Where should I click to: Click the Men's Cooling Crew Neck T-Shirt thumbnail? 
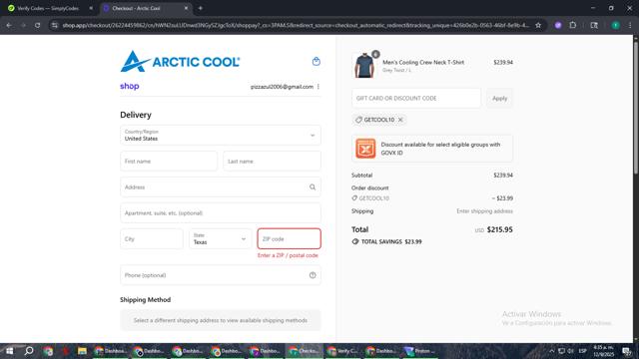coord(364,64)
